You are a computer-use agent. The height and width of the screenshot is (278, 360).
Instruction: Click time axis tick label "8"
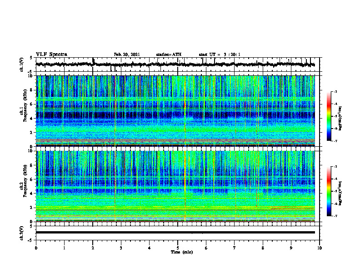(263, 248)
